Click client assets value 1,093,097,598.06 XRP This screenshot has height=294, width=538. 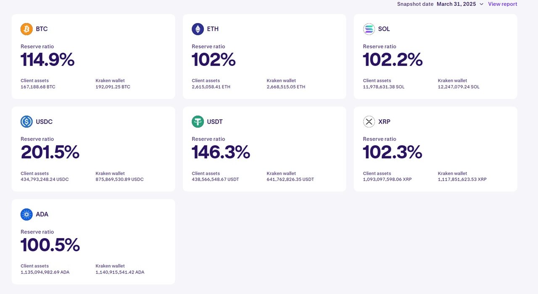coord(388,179)
